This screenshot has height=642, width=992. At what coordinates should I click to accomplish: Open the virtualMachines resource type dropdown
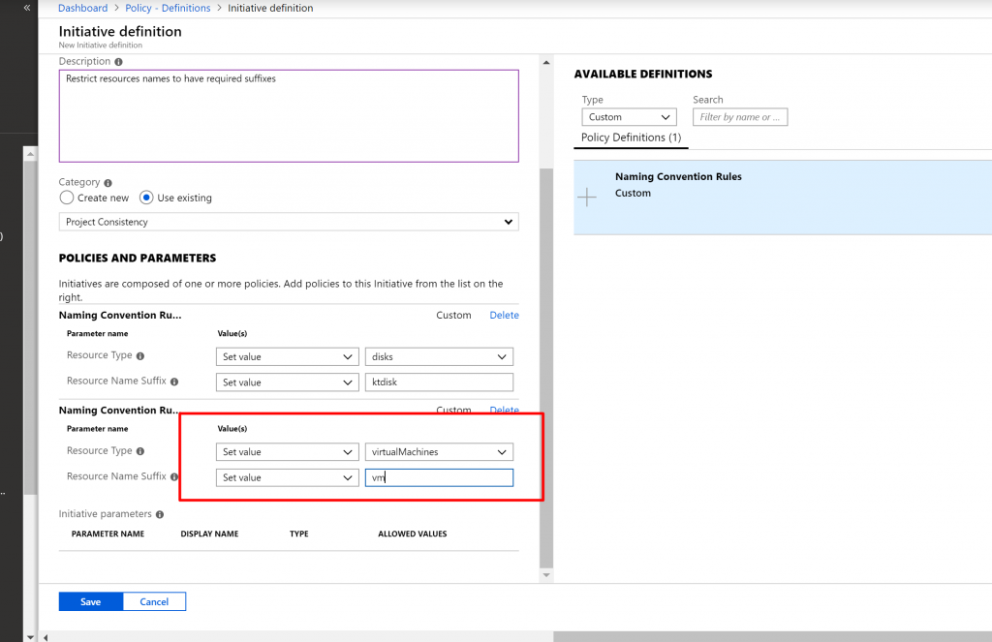tap(439, 452)
